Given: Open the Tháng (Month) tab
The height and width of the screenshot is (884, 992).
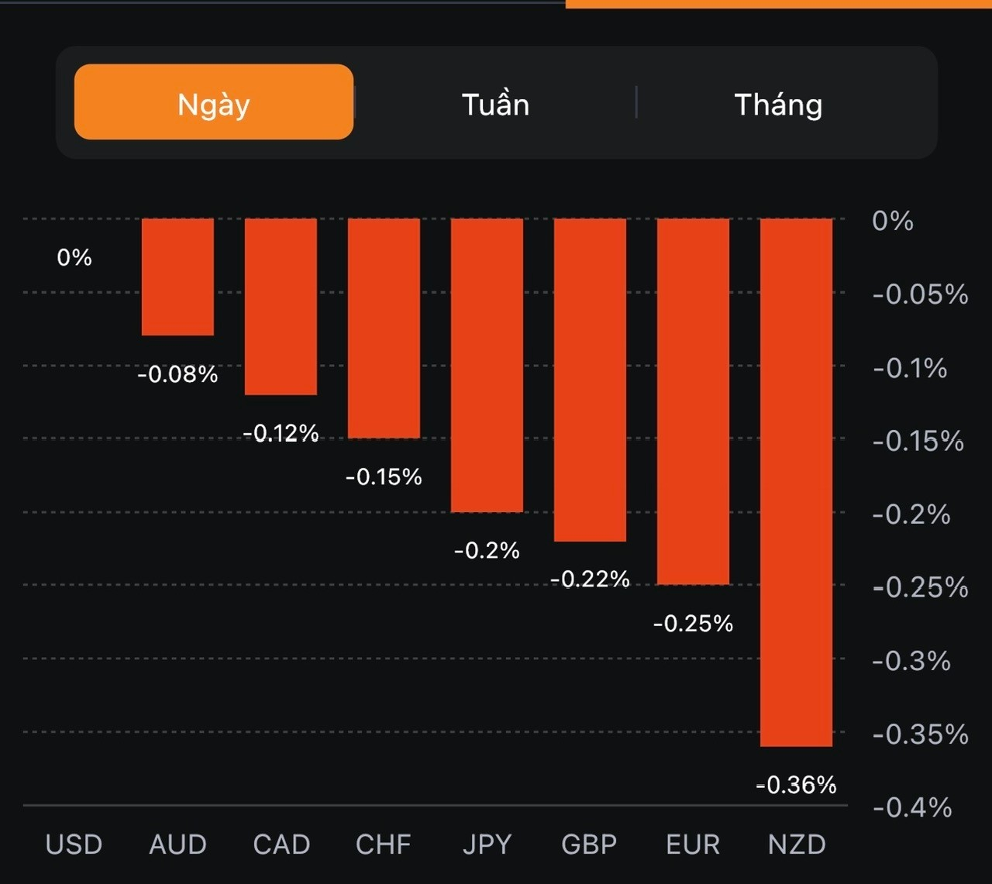Looking at the screenshot, I should click(778, 104).
